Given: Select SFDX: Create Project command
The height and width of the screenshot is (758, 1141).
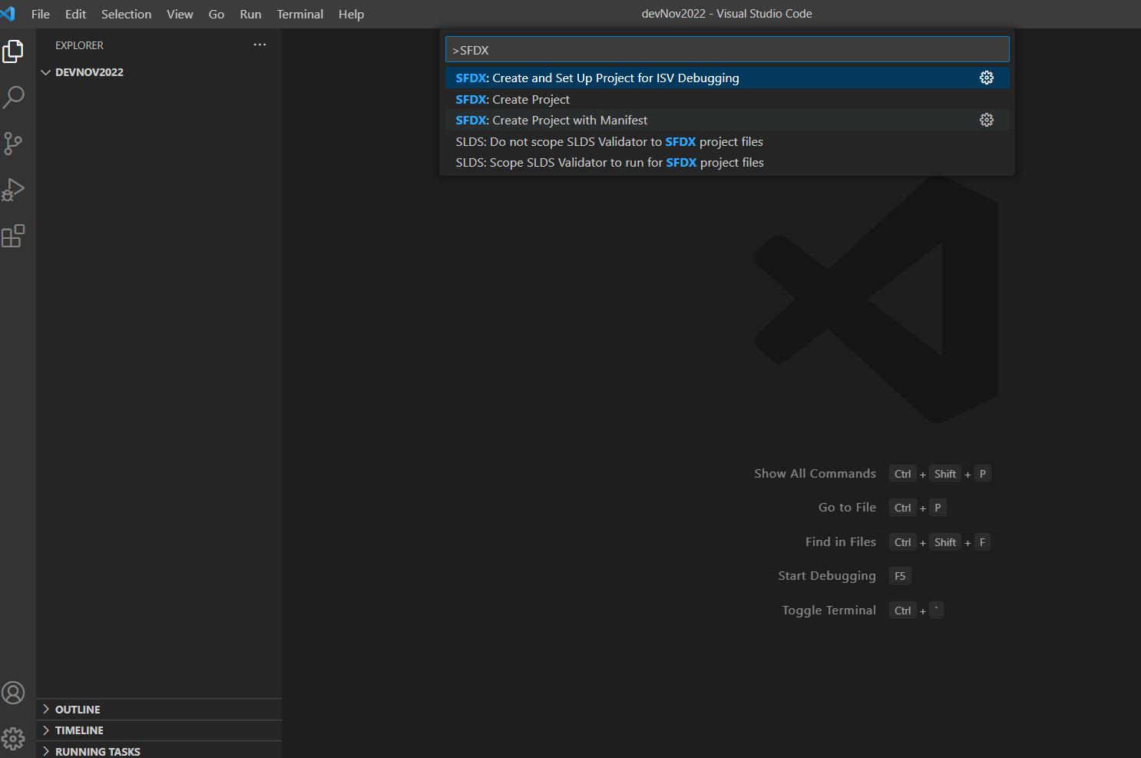Looking at the screenshot, I should click(x=727, y=99).
